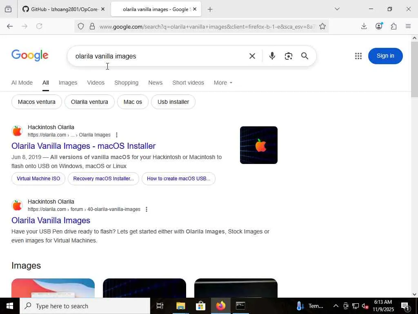Open Firefox View sidebar icon
This screenshot has height=314, width=418.
(x=8, y=9)
